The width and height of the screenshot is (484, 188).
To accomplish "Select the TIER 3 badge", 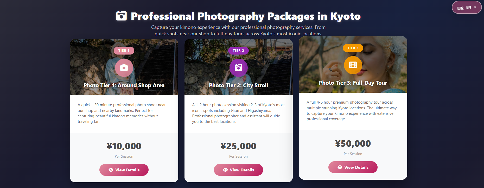I will coord(353,48).
